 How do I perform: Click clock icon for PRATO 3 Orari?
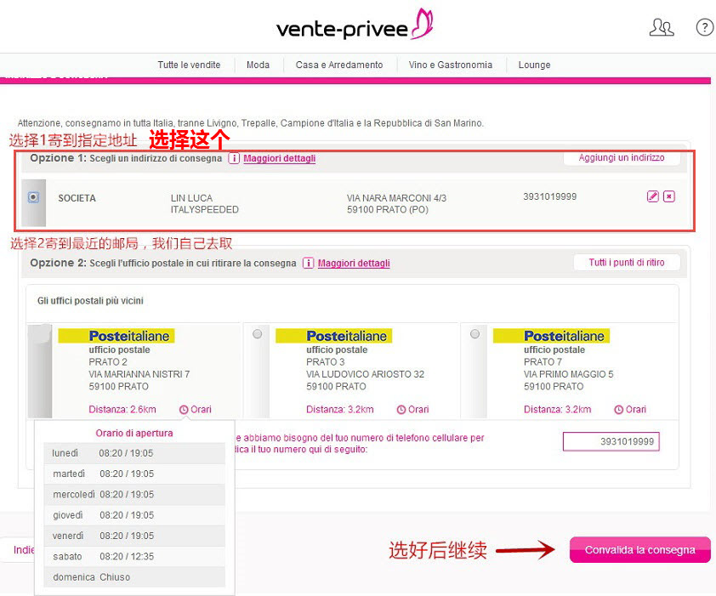click(401, 410)
